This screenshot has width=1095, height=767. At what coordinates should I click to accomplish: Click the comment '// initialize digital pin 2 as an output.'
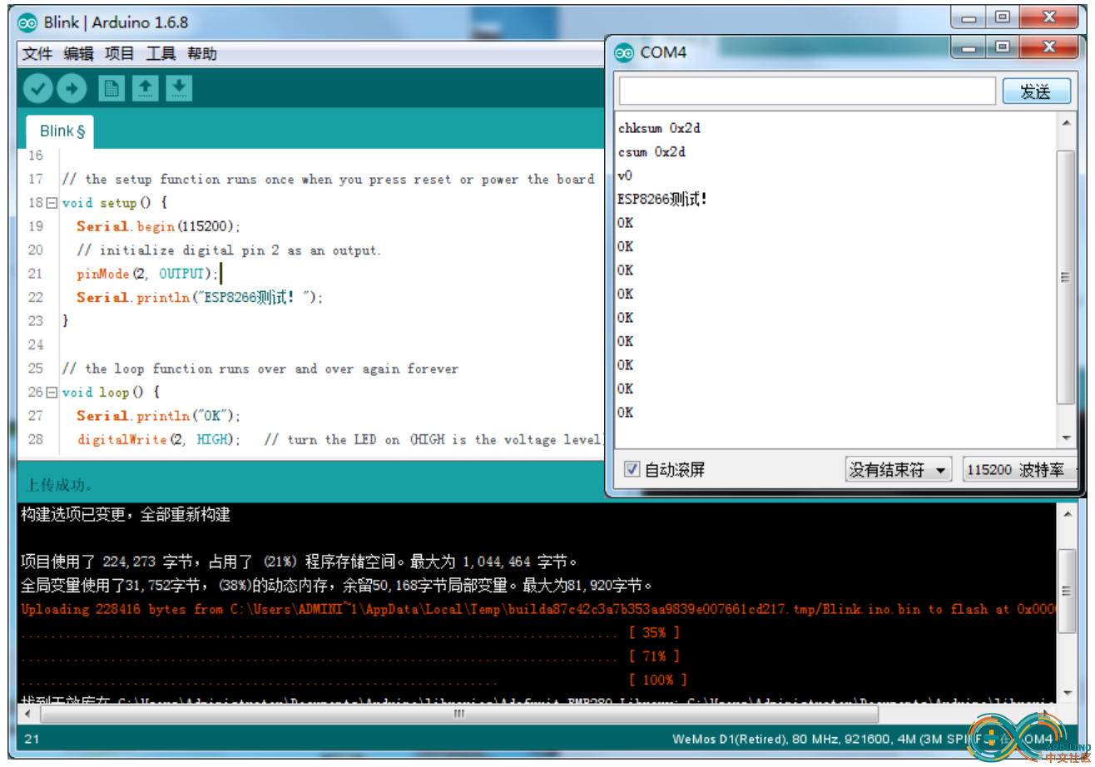tap(229, 250)
